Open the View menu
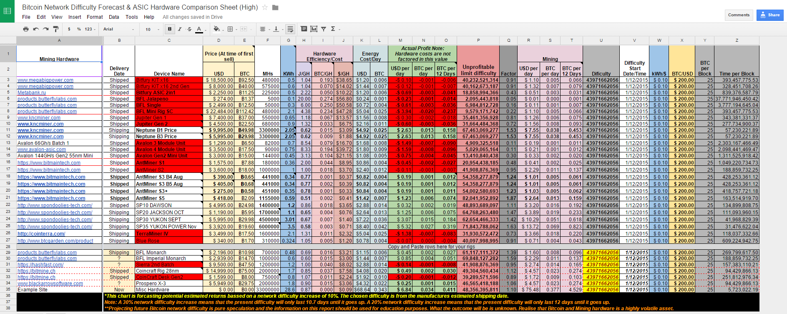The width and height of the screenshot is (787, 314). tap(57, 17)
